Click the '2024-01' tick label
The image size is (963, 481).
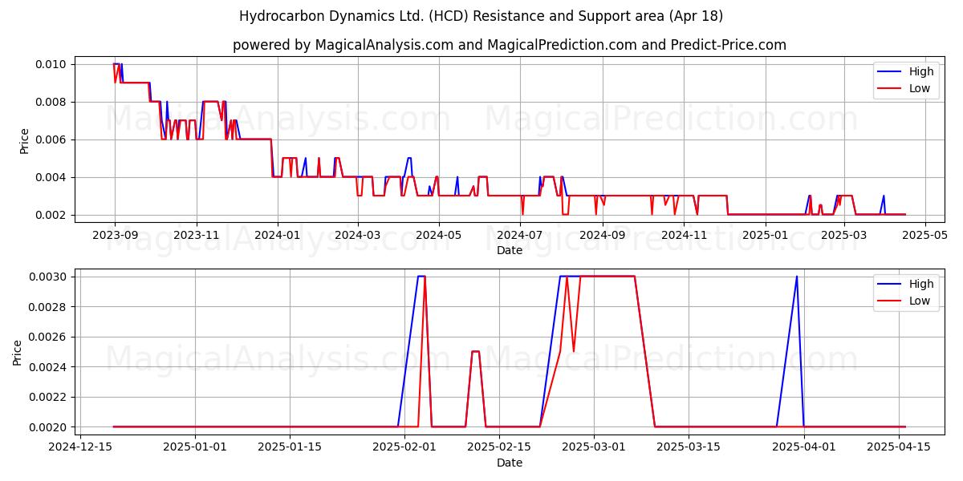277,236
